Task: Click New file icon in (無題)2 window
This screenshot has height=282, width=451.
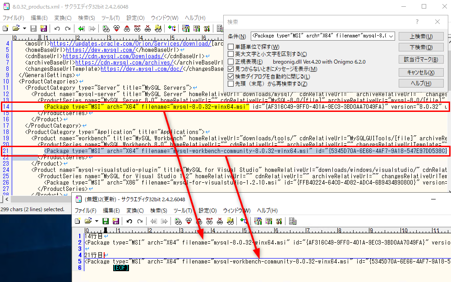Action: pos(78,221)
